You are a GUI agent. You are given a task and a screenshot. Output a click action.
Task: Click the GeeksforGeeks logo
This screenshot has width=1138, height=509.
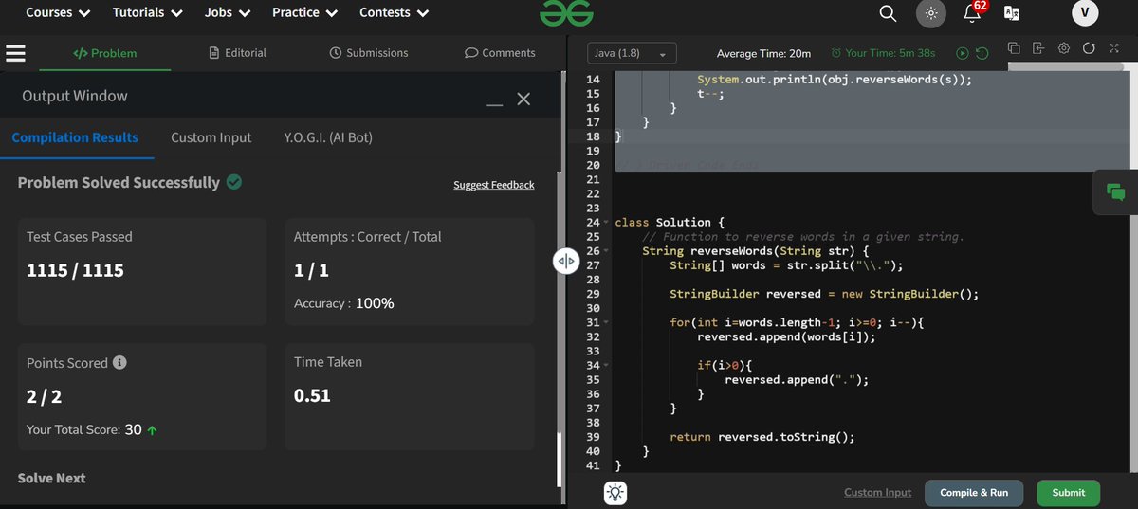[566, 13]
